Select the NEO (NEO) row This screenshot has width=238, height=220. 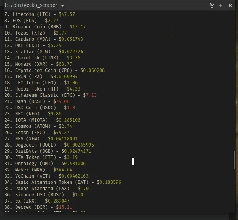pyautogui.click(x=33, y=114)
